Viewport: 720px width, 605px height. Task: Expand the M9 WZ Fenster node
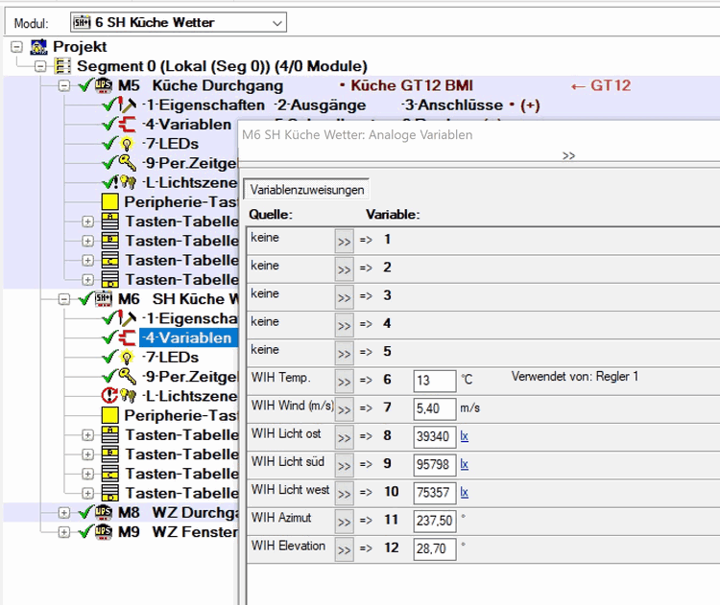(x=64, y=531)
